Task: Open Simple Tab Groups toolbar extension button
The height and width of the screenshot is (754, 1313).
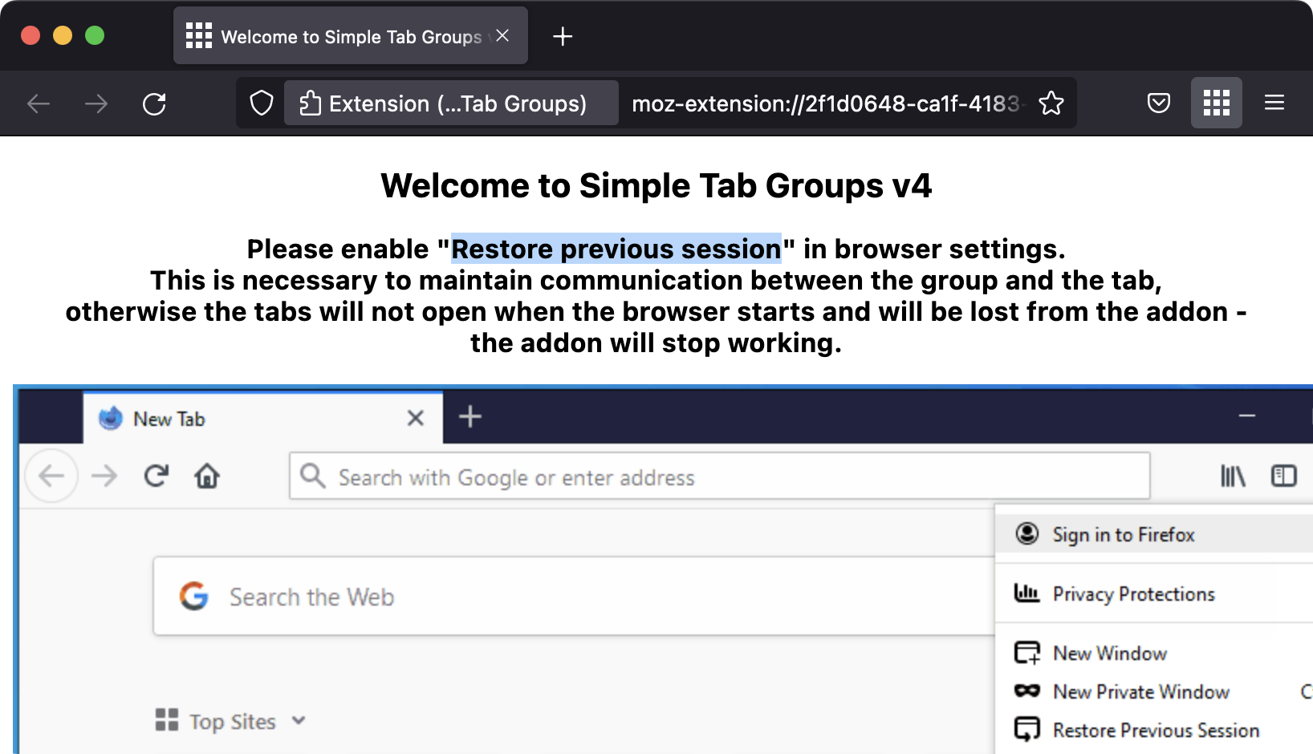Action: 1216,103
